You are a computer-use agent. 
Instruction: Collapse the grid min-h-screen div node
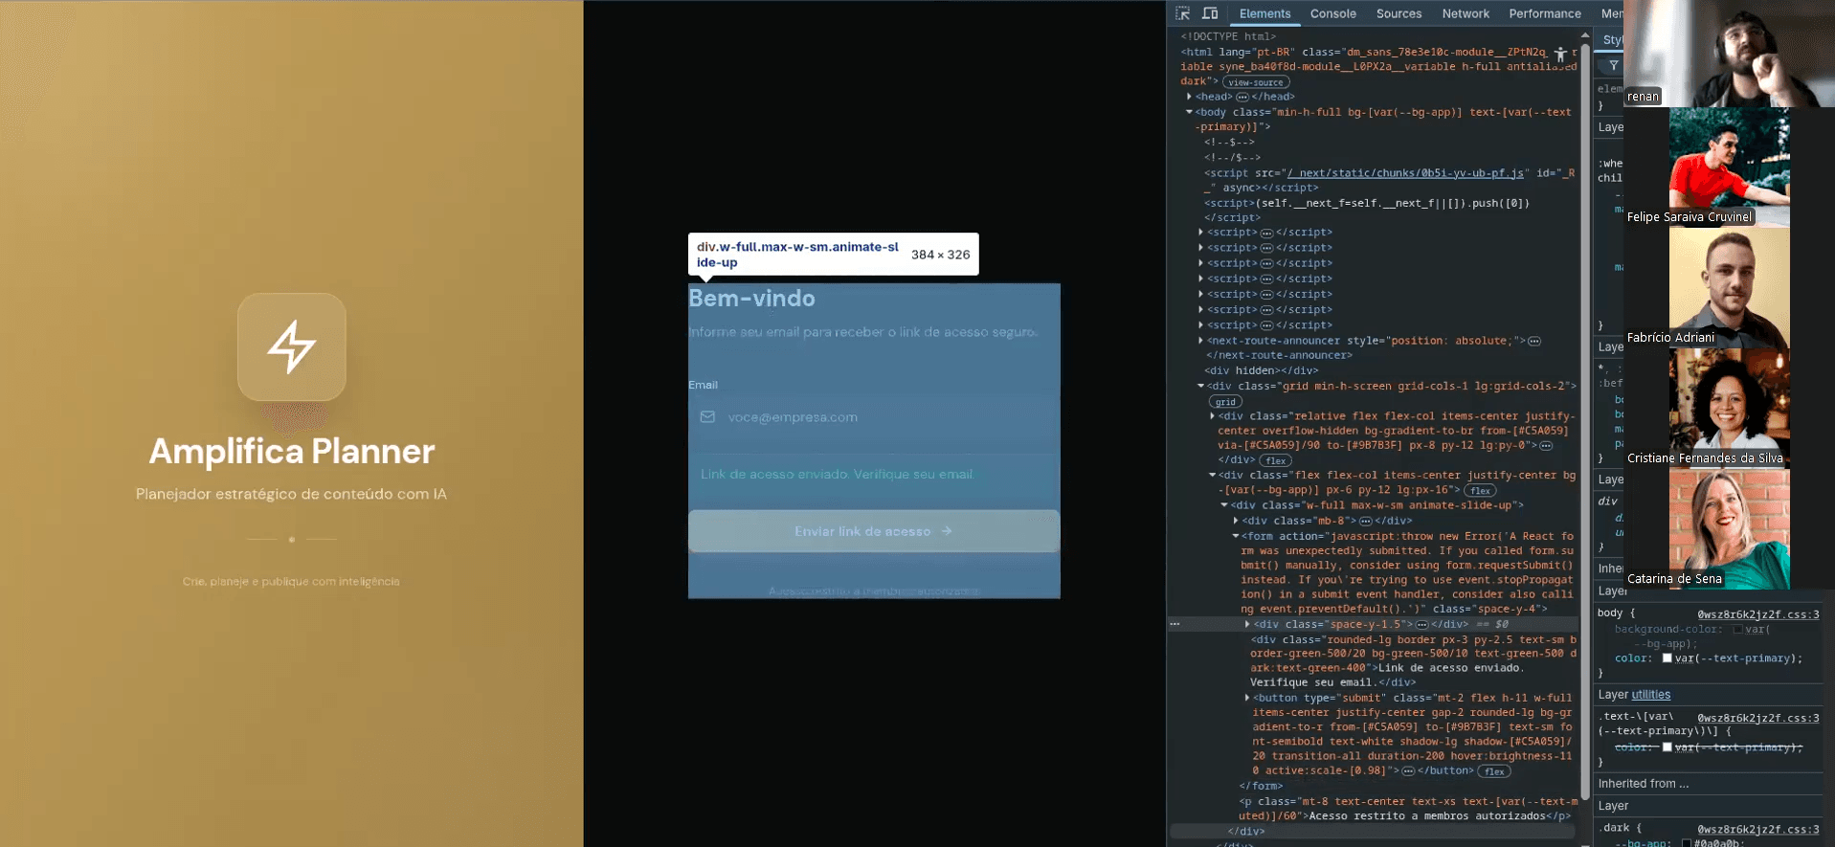tap(1200, 386)
